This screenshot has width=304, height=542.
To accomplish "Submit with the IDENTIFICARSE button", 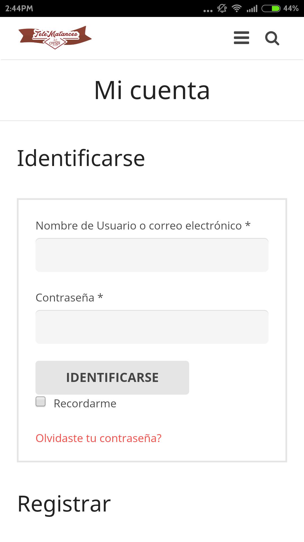I will click(x=112, y=377).
